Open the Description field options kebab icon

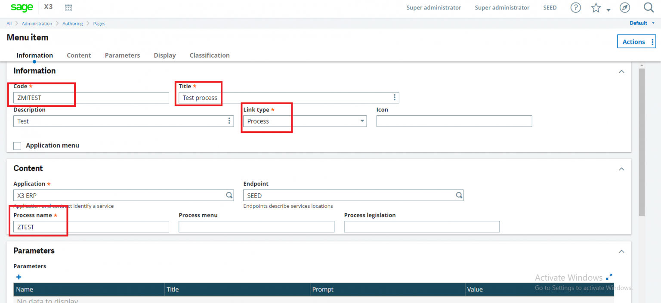pyautogui.click(x=229, y=121)
